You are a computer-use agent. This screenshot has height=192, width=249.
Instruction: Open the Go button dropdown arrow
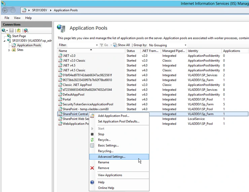[111, 45]
